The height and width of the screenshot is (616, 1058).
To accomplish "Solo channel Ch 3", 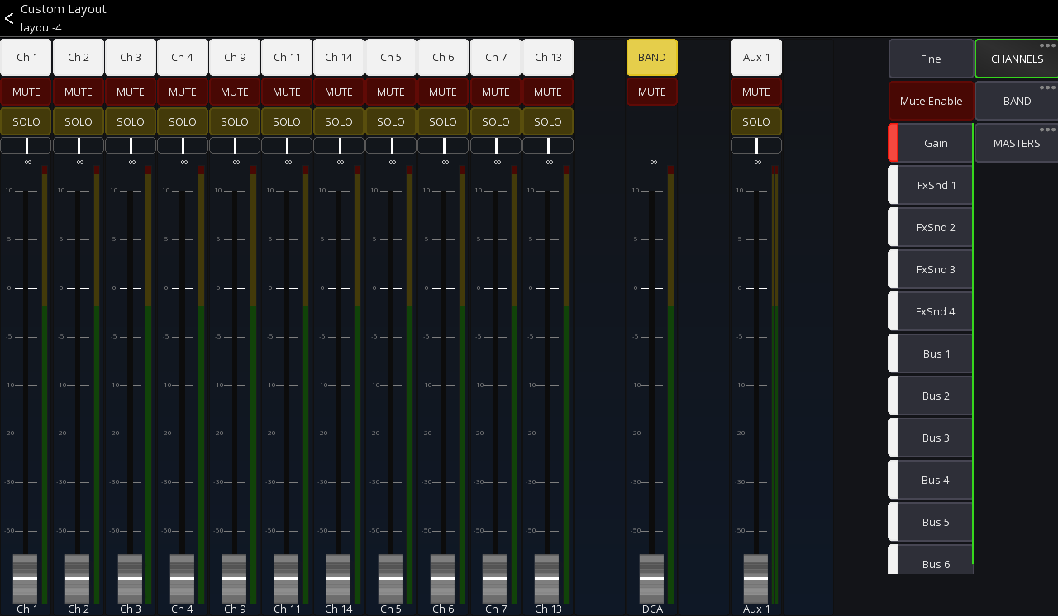I will 131,121.
